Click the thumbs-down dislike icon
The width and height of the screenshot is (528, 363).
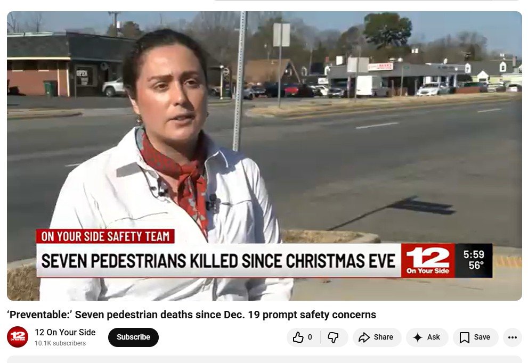(x=333, y=337)
